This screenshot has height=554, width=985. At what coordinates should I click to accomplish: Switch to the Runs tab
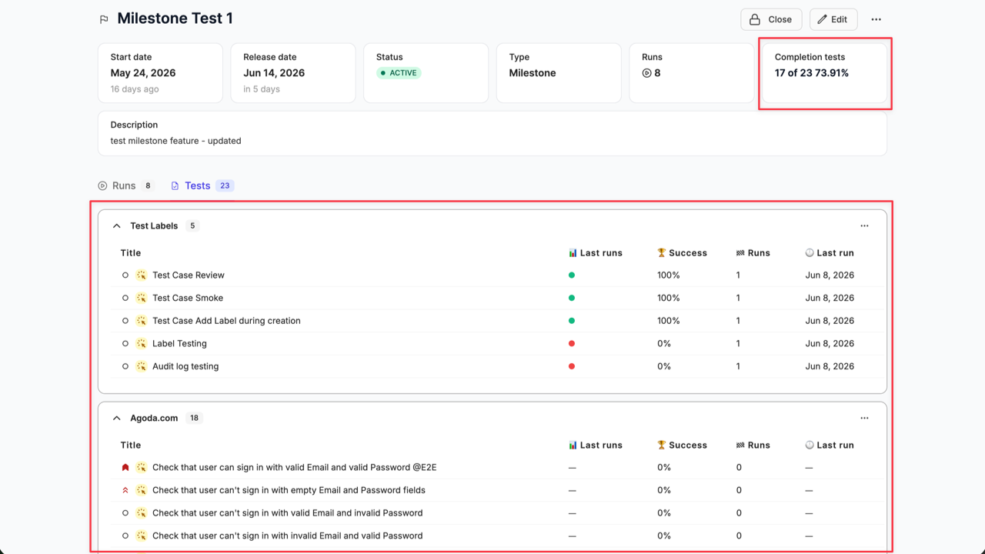click(x=125, y=185)
